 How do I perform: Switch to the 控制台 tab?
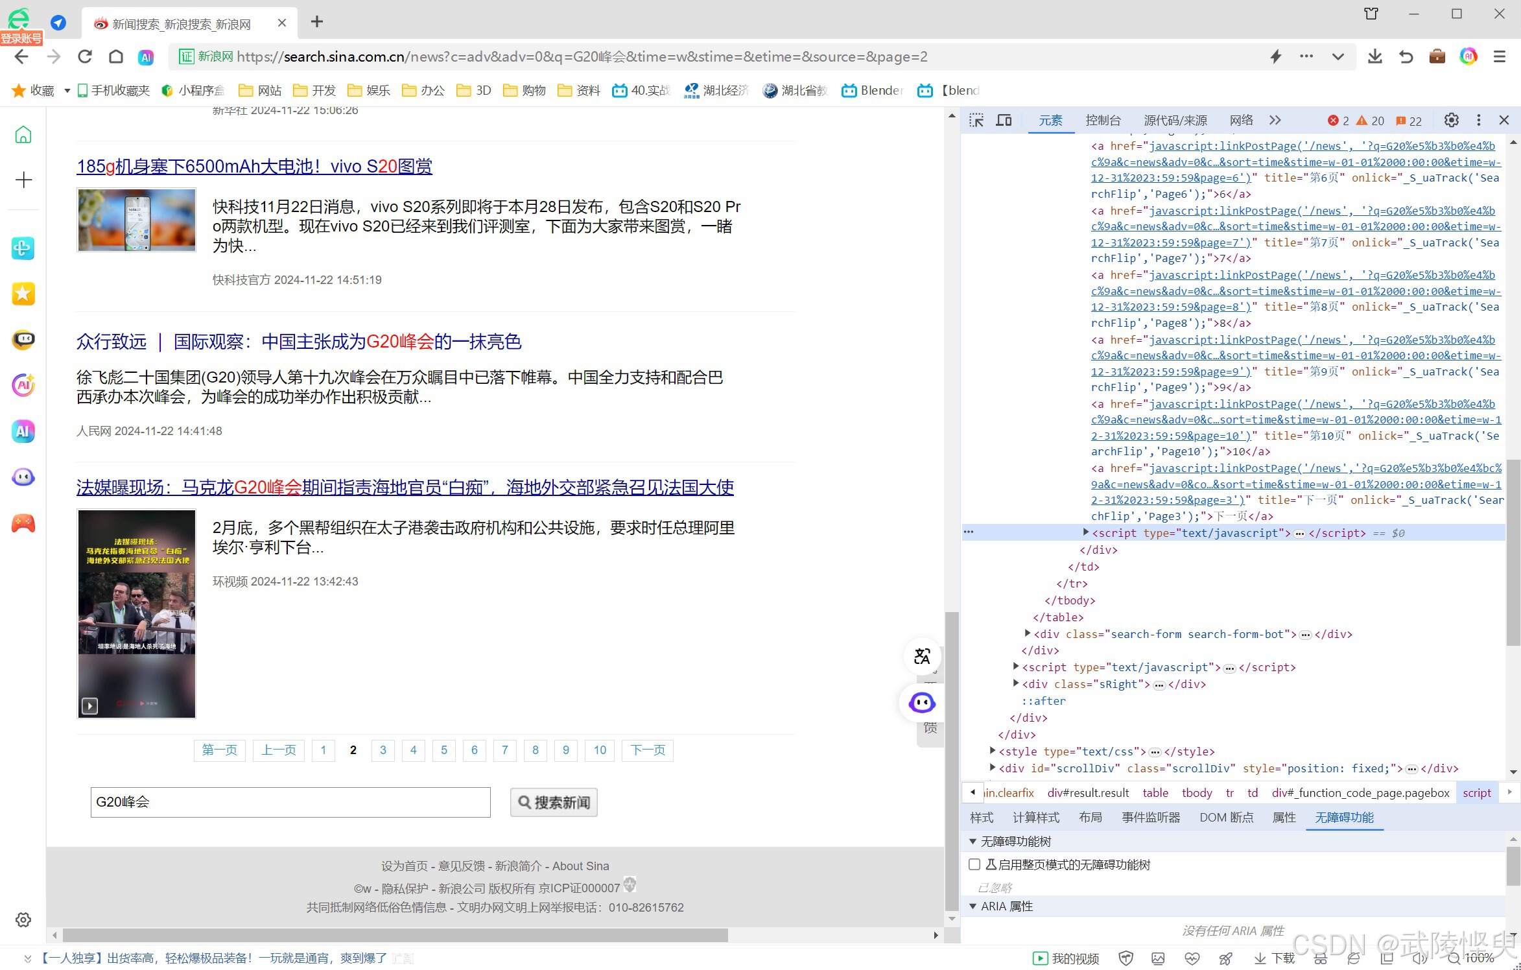(x=1102, y=121)
